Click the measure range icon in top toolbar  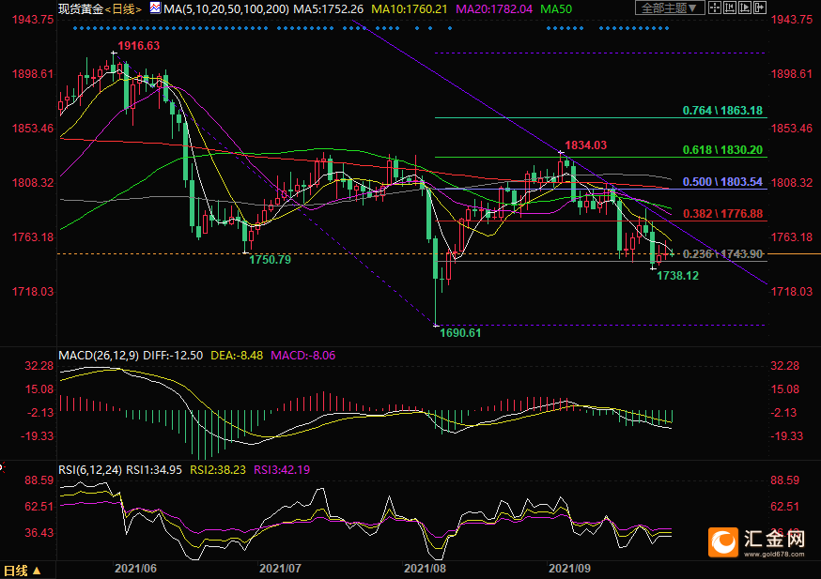coord(730,8)
